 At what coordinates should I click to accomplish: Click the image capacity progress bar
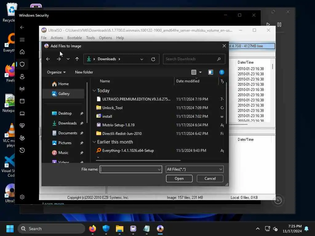(252, 46)
